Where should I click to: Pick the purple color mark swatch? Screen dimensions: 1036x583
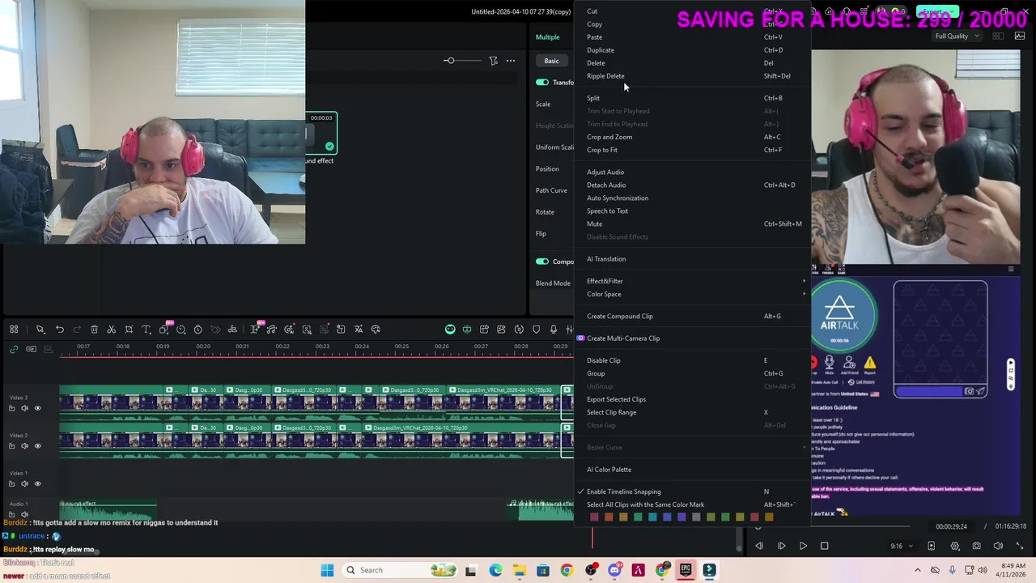(x=681, y=517)
